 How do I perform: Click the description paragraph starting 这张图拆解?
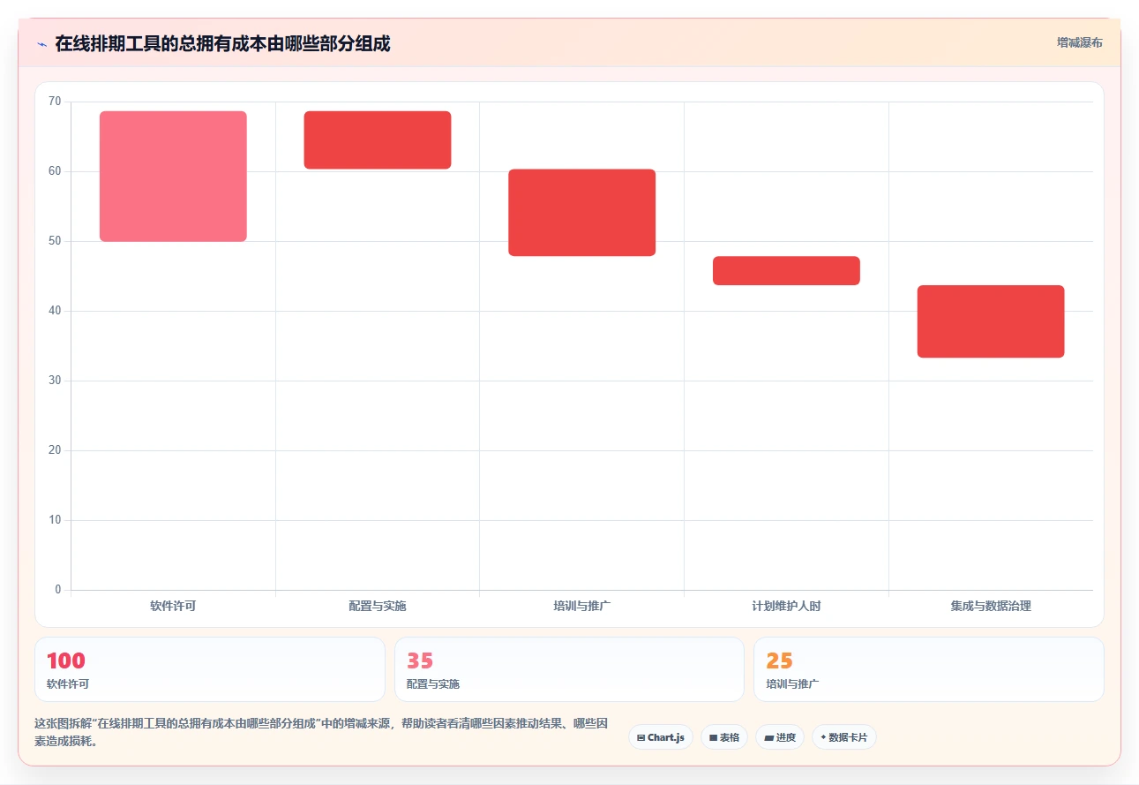[x=321, y=732]
